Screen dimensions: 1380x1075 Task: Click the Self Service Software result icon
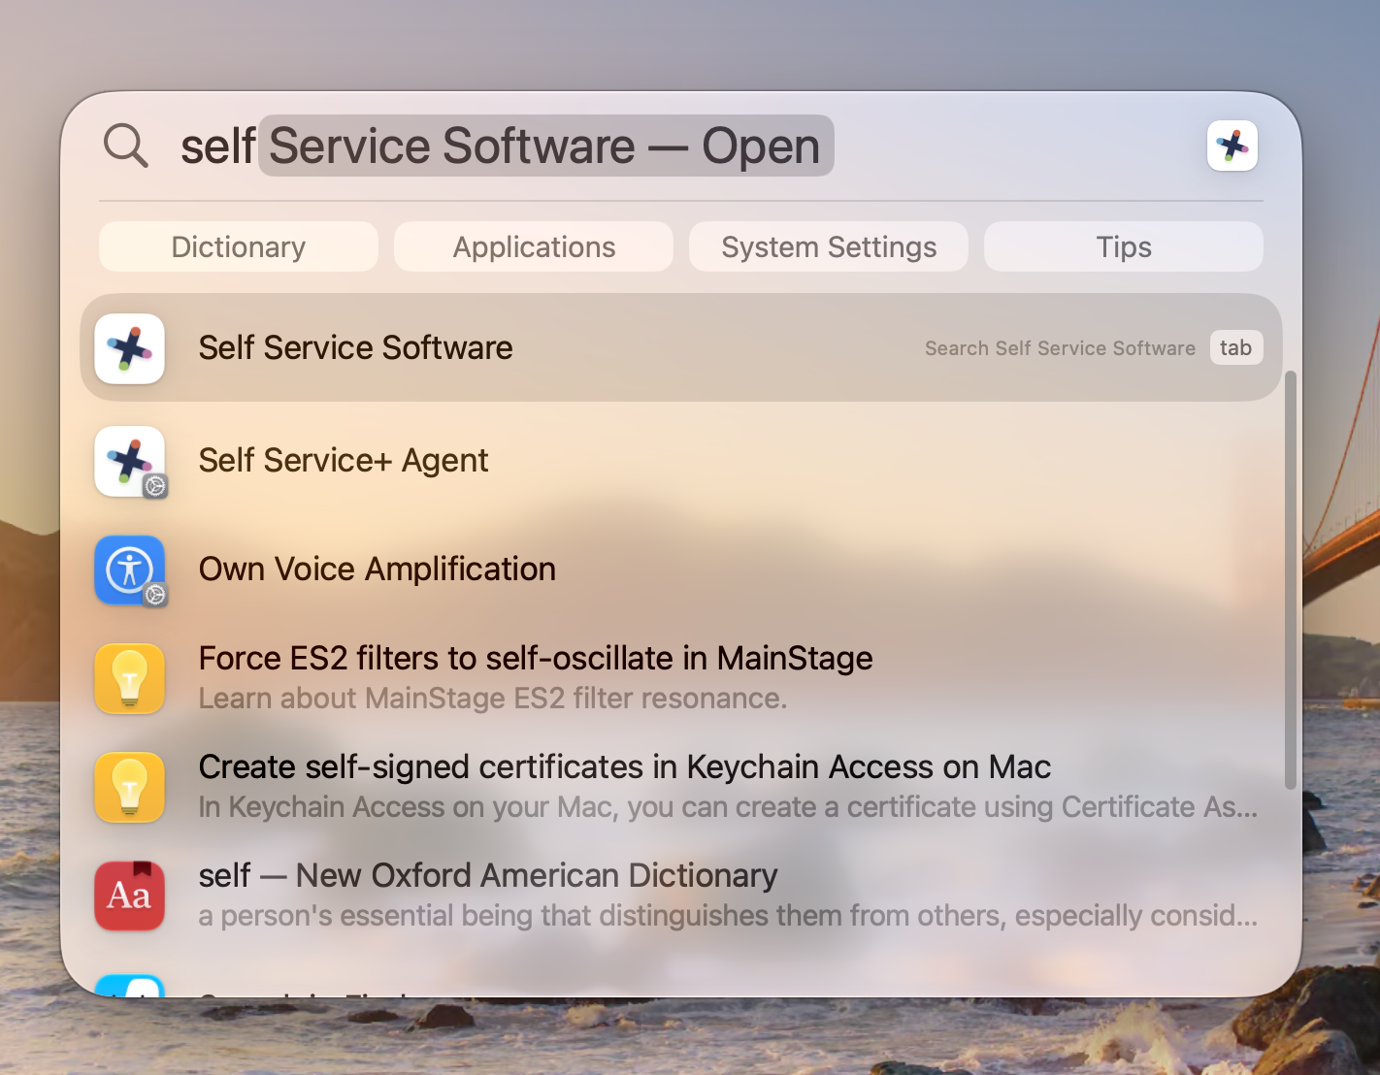(129, 348)
